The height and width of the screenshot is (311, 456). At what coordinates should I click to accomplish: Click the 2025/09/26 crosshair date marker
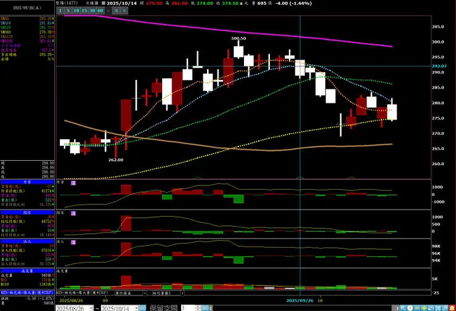300,301
